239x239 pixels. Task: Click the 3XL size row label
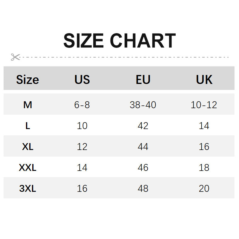point(28,189)
